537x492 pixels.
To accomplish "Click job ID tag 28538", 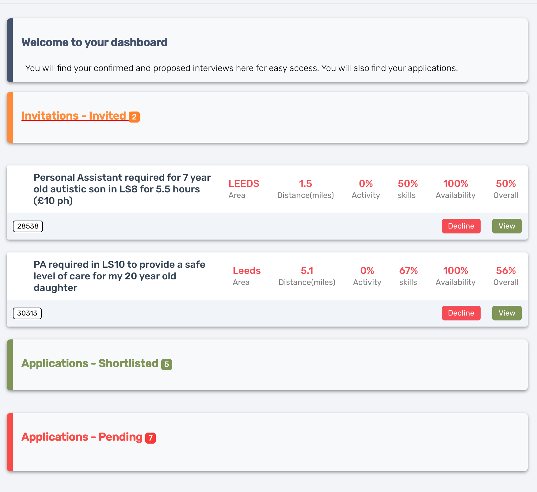I will click(28, 226).
